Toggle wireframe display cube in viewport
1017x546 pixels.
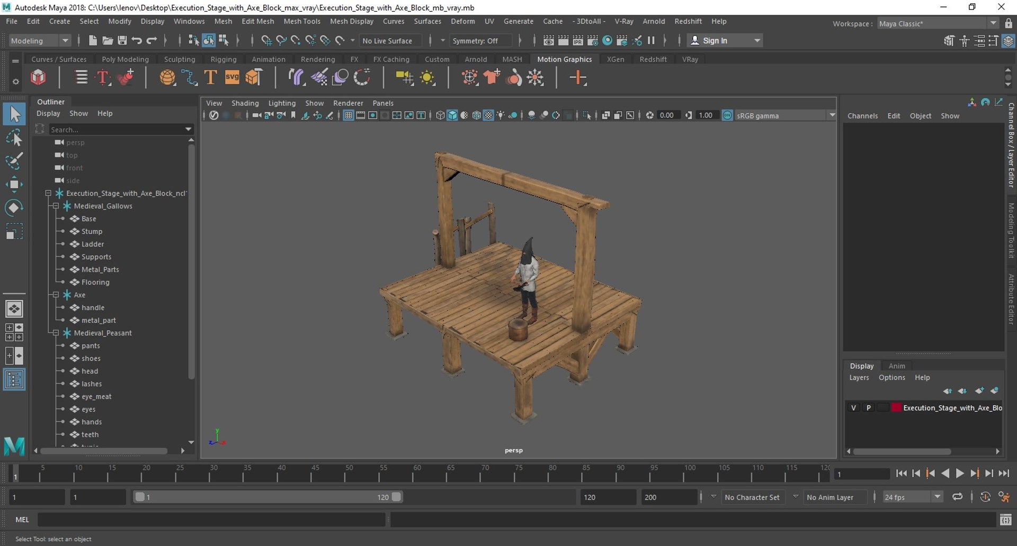click(x=440, y=115)
